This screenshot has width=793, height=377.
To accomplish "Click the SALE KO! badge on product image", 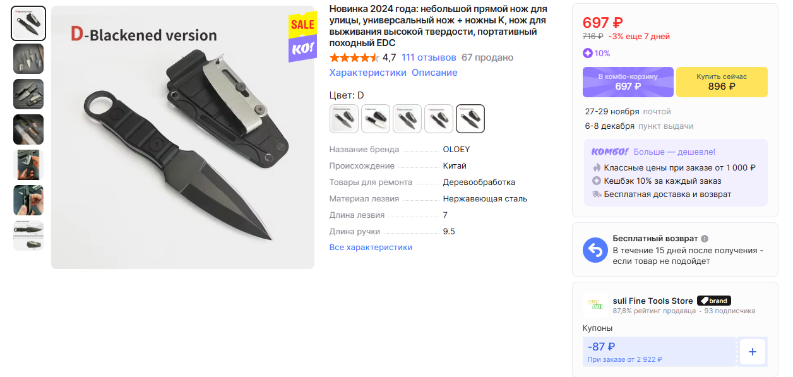I will tap(302, 37).
